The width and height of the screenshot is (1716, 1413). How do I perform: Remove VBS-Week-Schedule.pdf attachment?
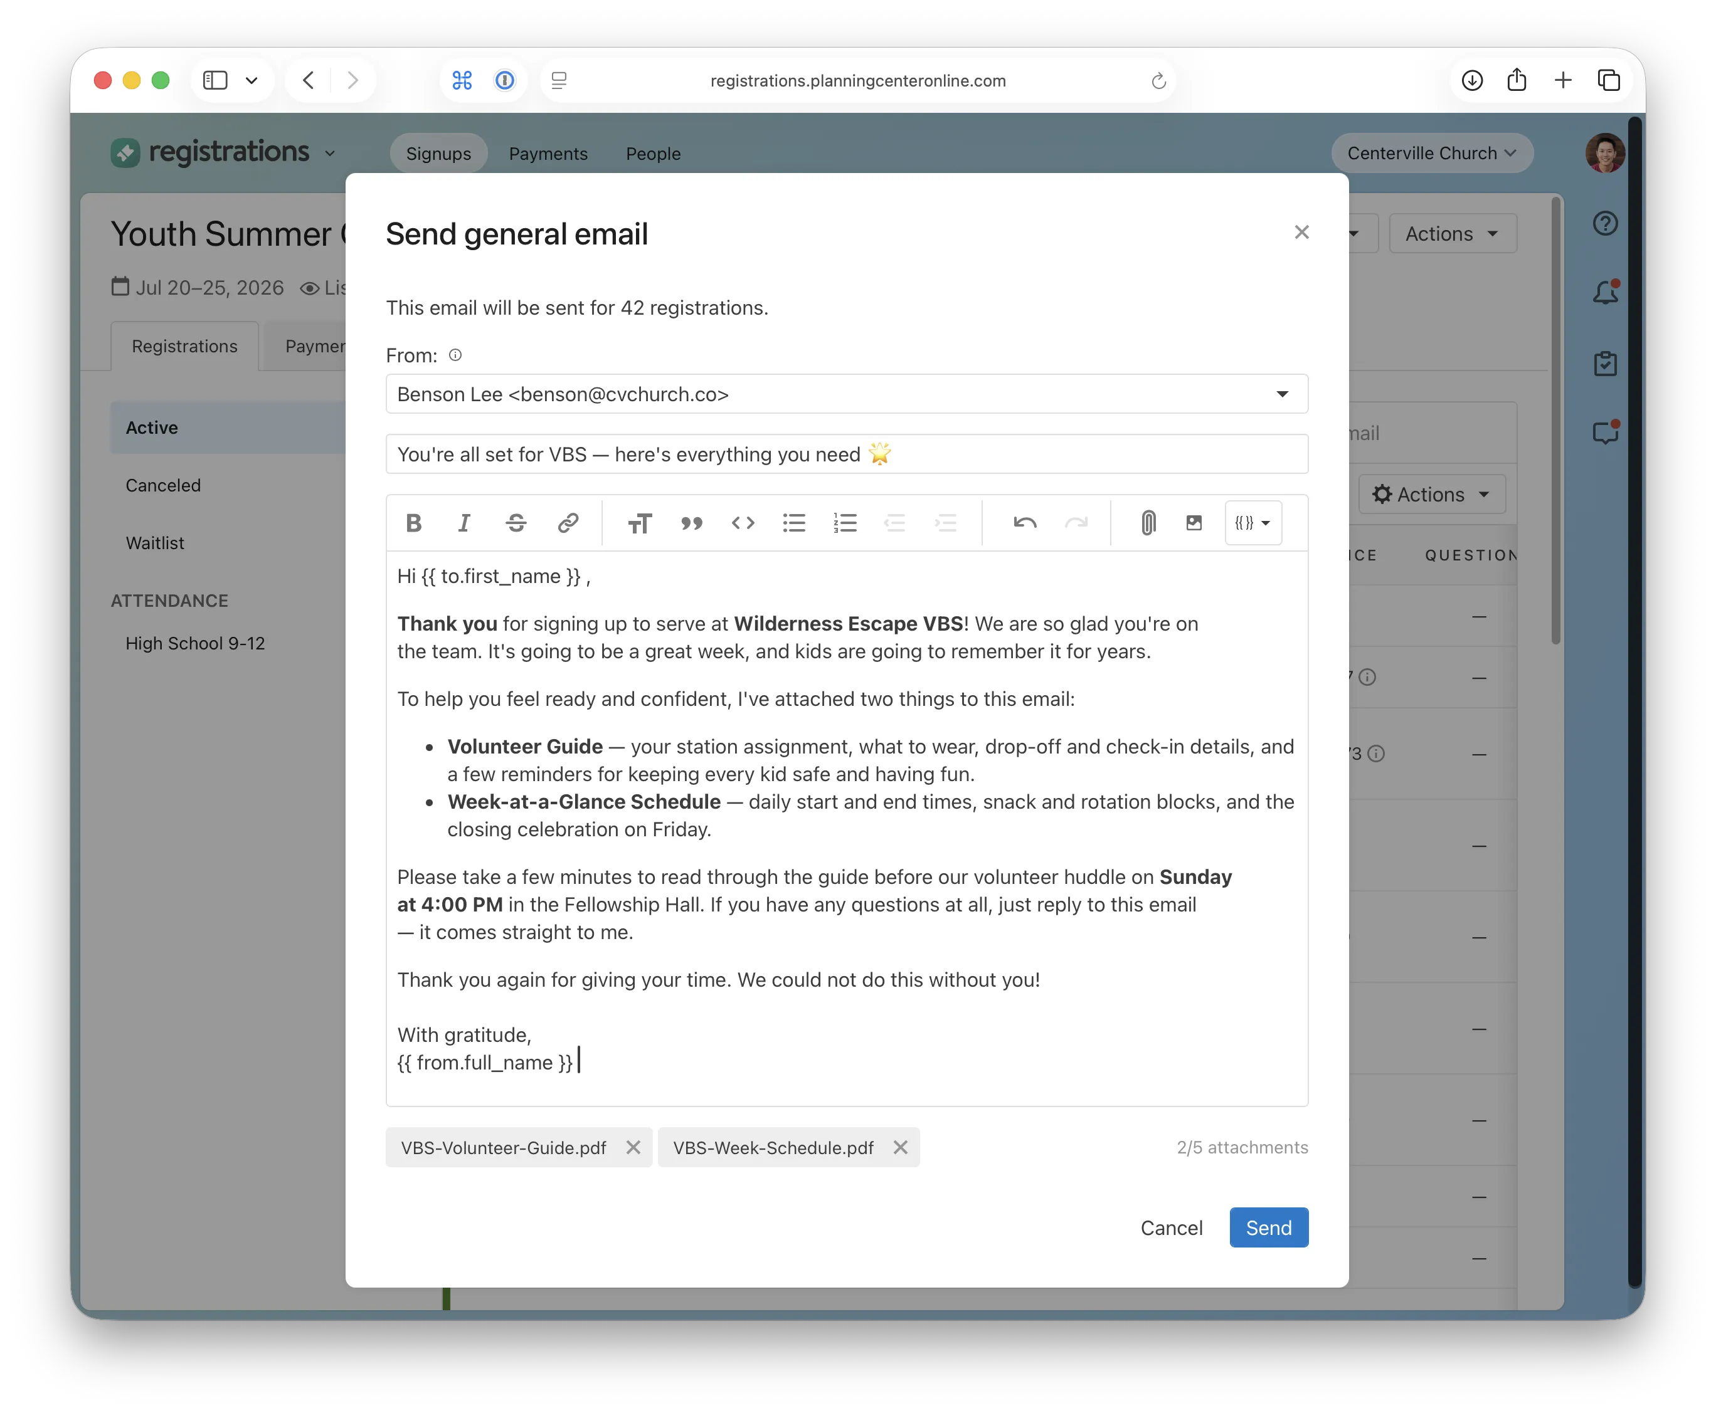(x=900, y=1148)
